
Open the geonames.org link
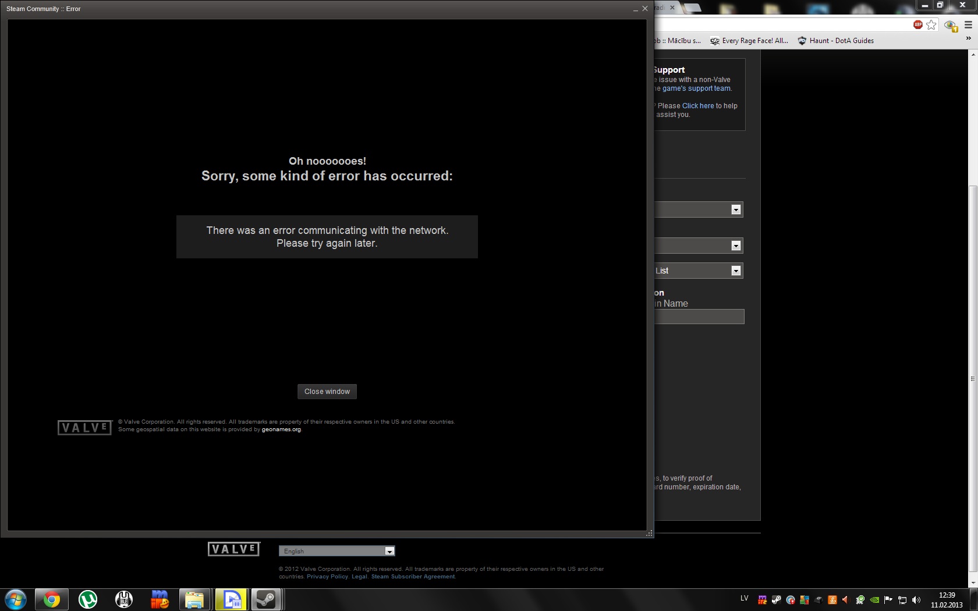(x=281, y=429)
